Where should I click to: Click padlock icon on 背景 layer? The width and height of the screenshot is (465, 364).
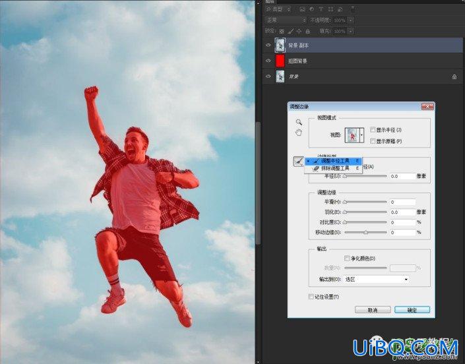tap(454, 76)
